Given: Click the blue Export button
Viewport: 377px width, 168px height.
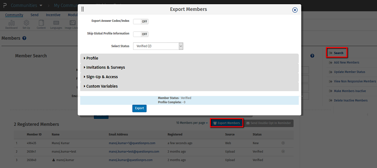Looking at the screenshot, I should click(x=139, y=108).
